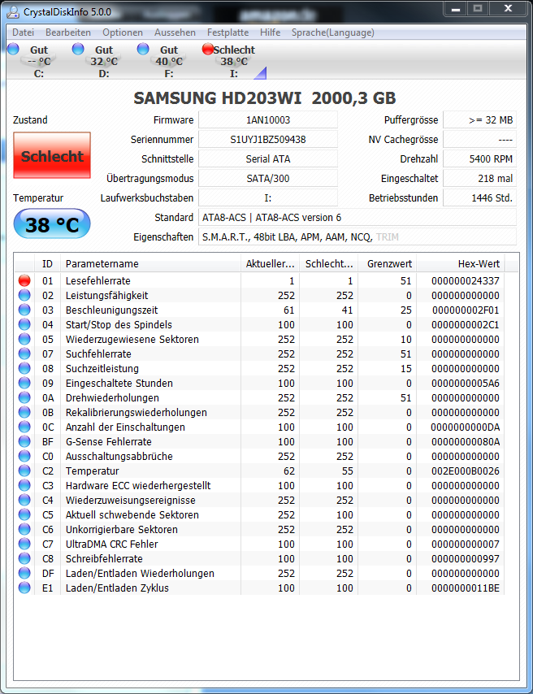Select drive I: red Schlecht orb
533x694 pixels.
208,49
